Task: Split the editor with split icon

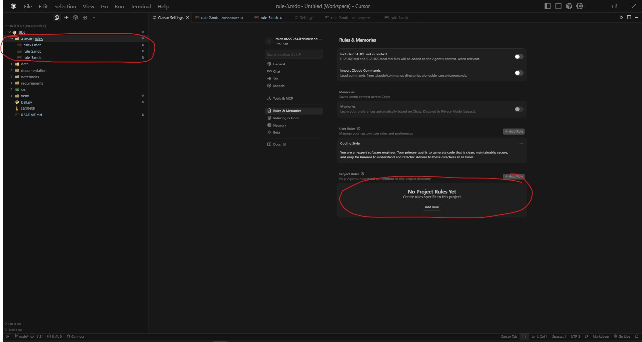Action: [629, 17]
